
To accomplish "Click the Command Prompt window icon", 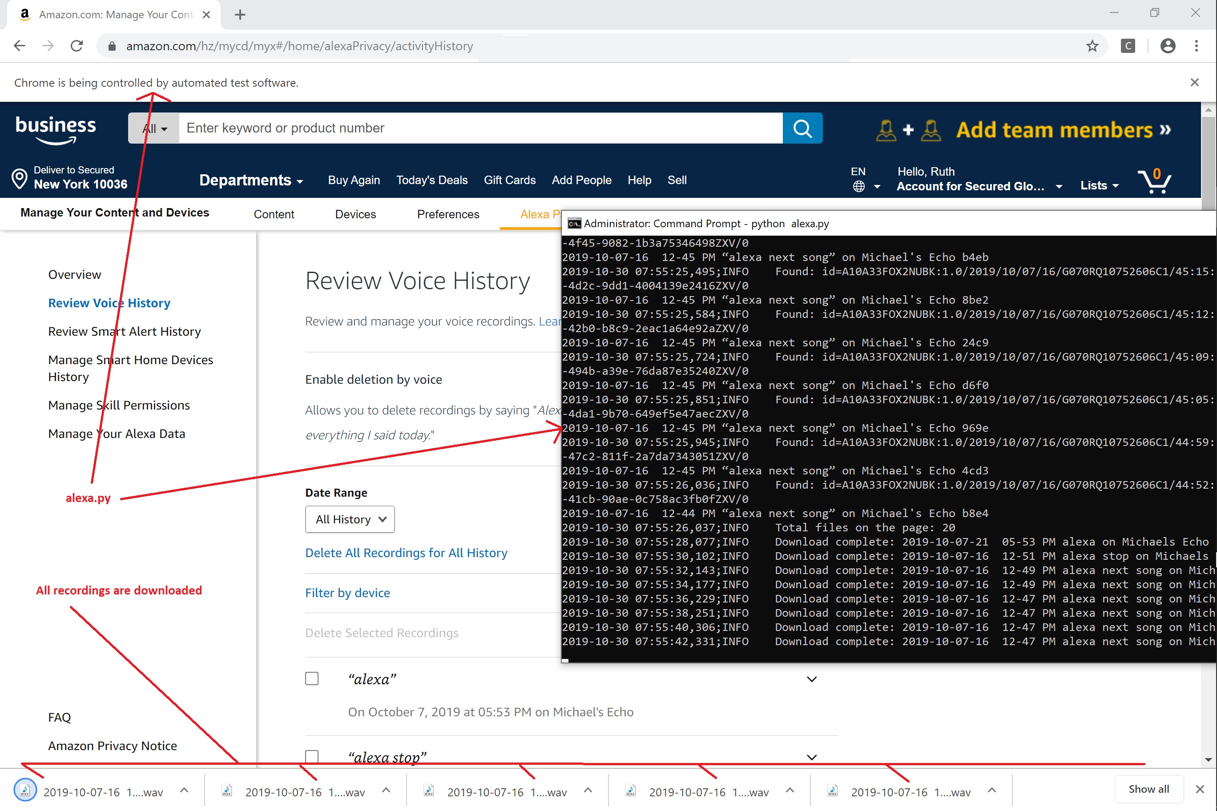I will 574,224.
